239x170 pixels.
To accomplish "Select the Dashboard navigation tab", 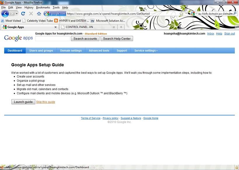I will tap(15, 50).
